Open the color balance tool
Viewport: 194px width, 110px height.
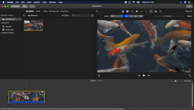[122, 11]
